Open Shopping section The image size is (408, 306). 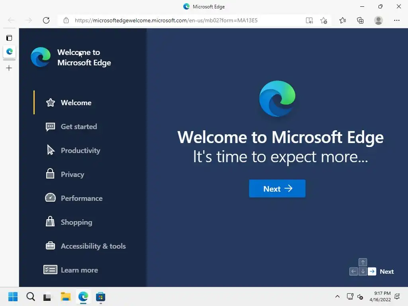coord(76,222)
